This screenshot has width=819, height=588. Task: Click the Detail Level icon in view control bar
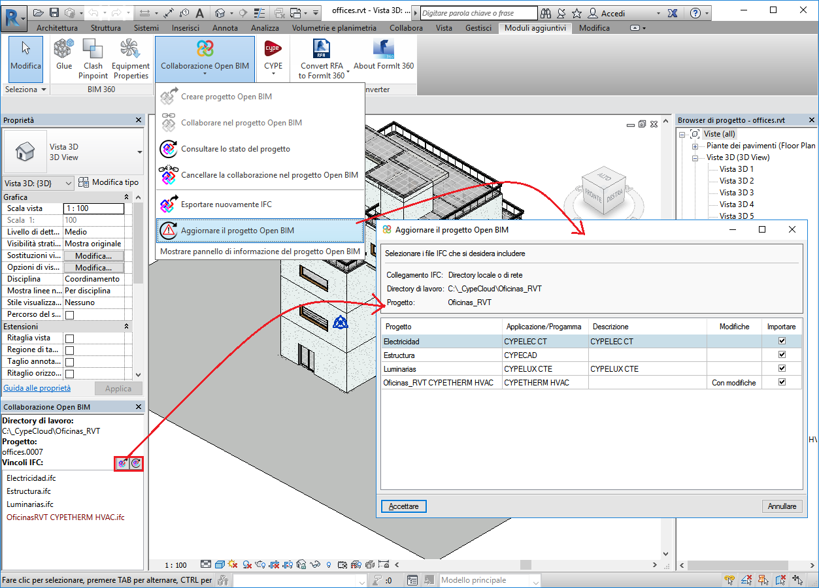click(x=206, y=564)
